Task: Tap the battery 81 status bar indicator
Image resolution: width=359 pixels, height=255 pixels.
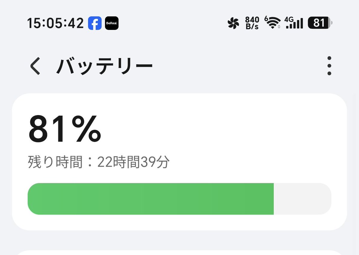Action: 320,23
